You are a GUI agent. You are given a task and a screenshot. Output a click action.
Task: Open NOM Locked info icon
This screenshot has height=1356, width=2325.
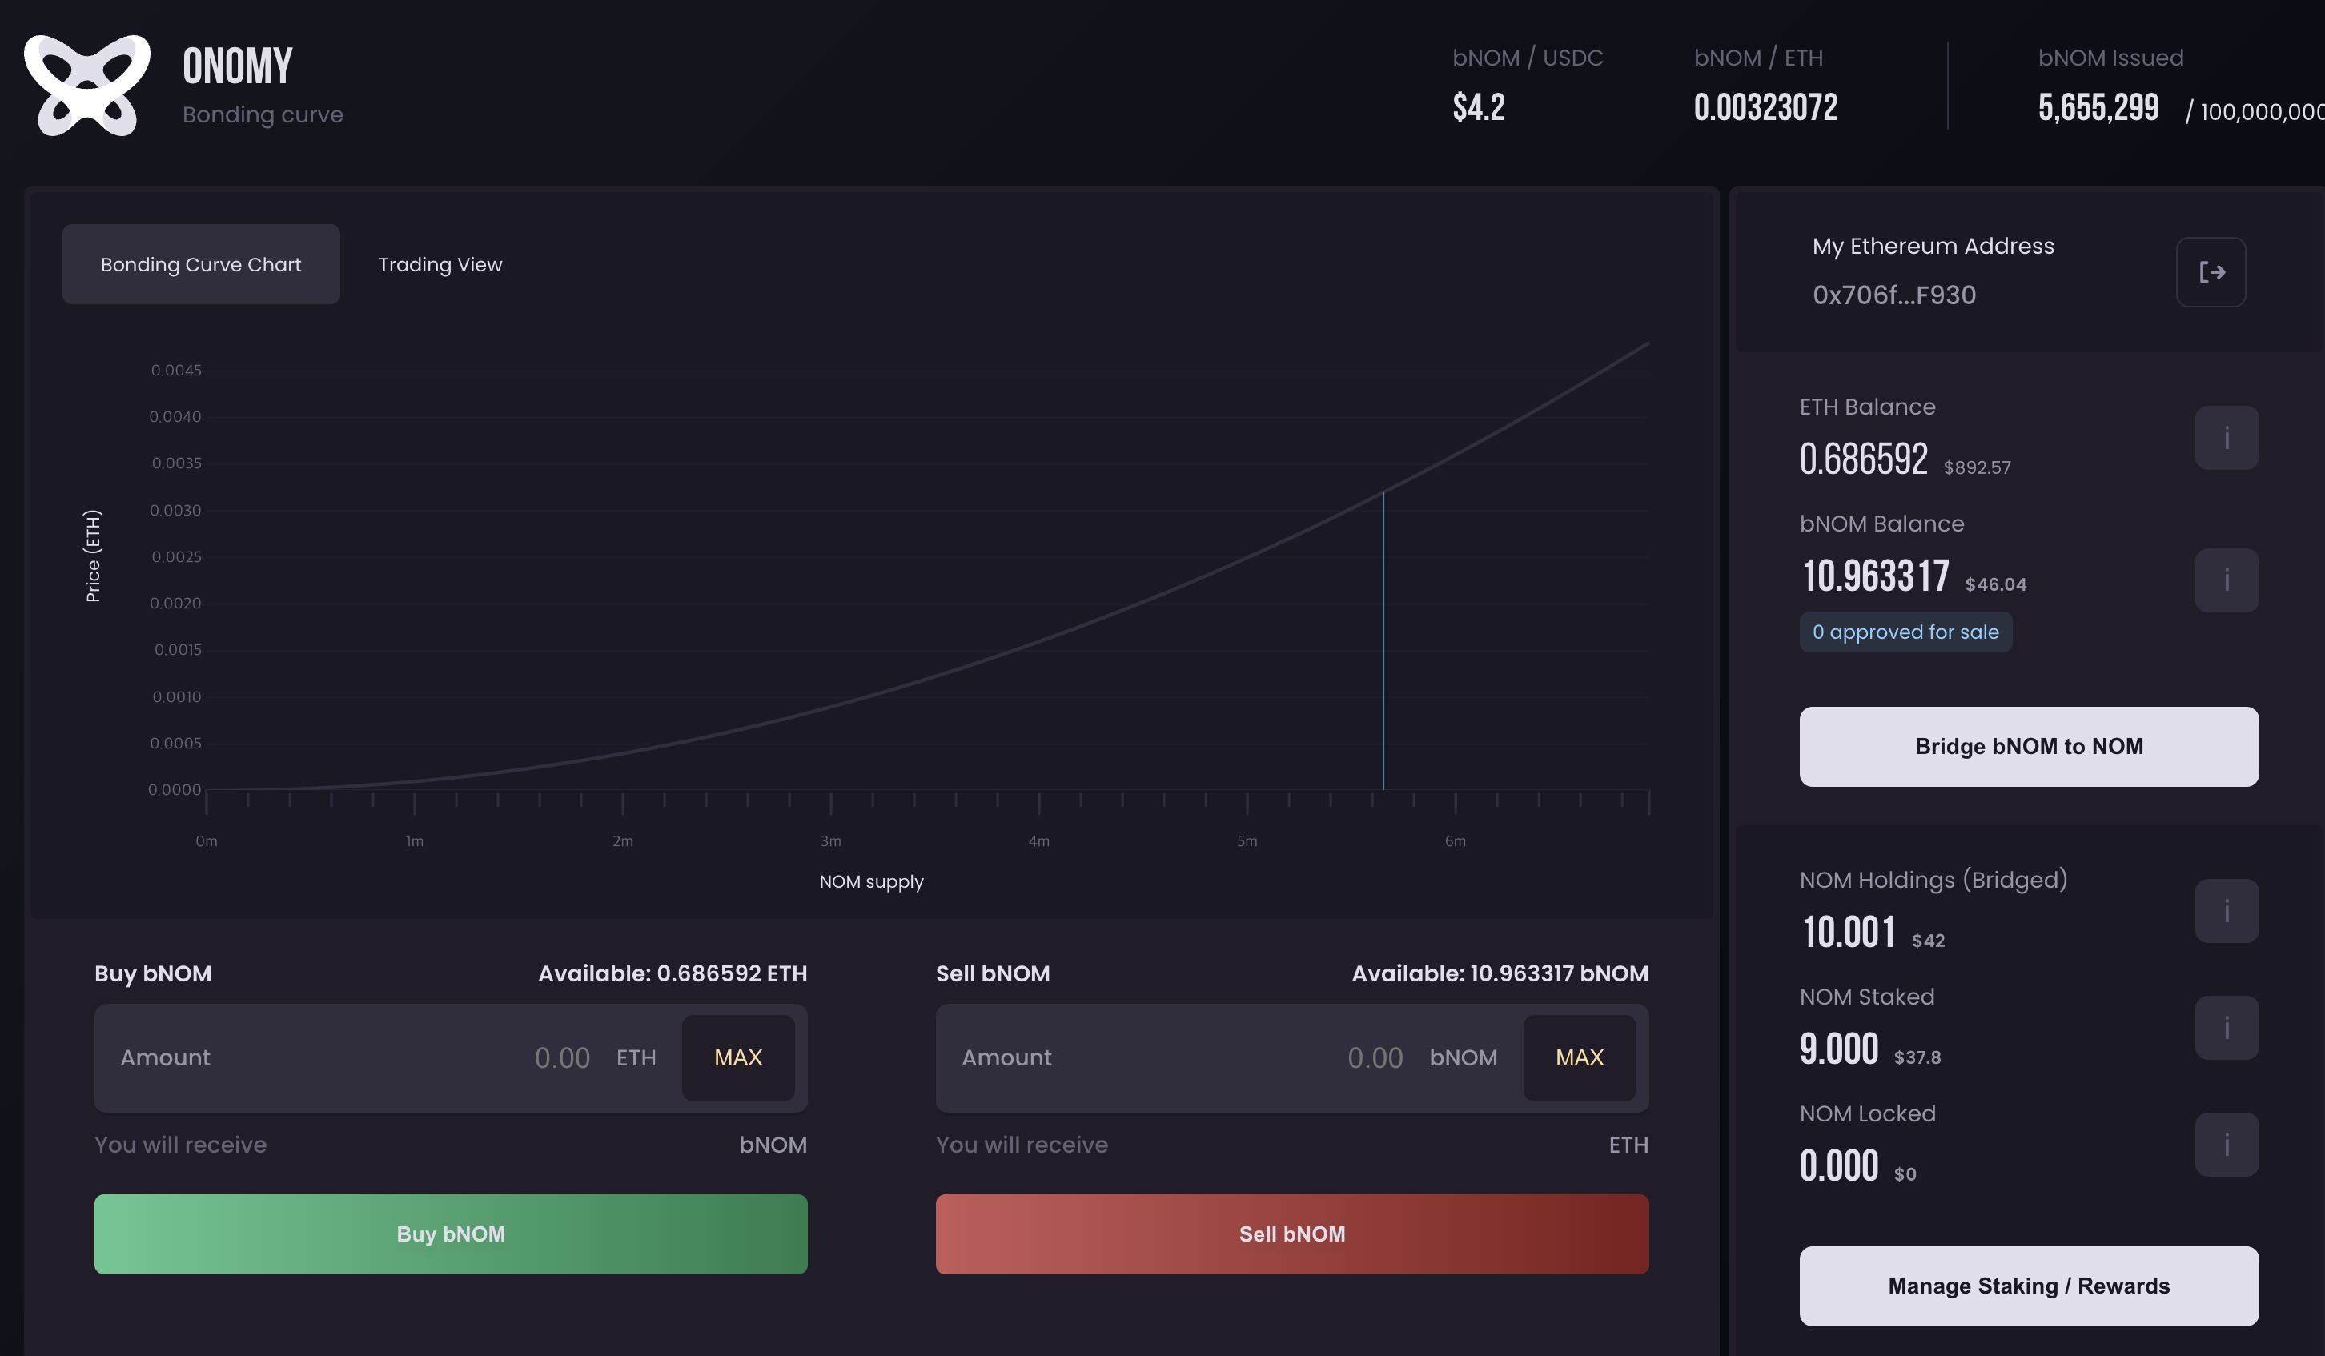pyautogui.click(x=2227, y=1145)
